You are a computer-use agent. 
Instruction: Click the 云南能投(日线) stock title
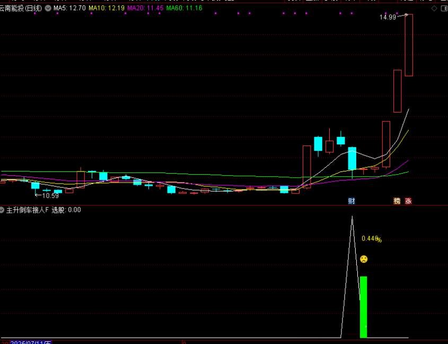point(22,8)
